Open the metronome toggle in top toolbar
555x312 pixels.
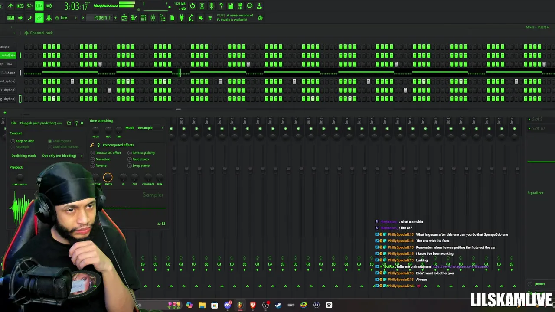coord(10,6)
